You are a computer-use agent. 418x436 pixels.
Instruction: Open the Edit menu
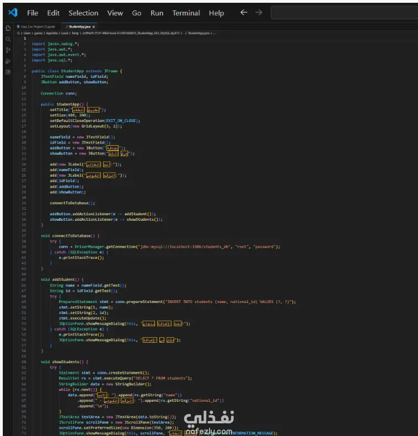click(53, 13)
